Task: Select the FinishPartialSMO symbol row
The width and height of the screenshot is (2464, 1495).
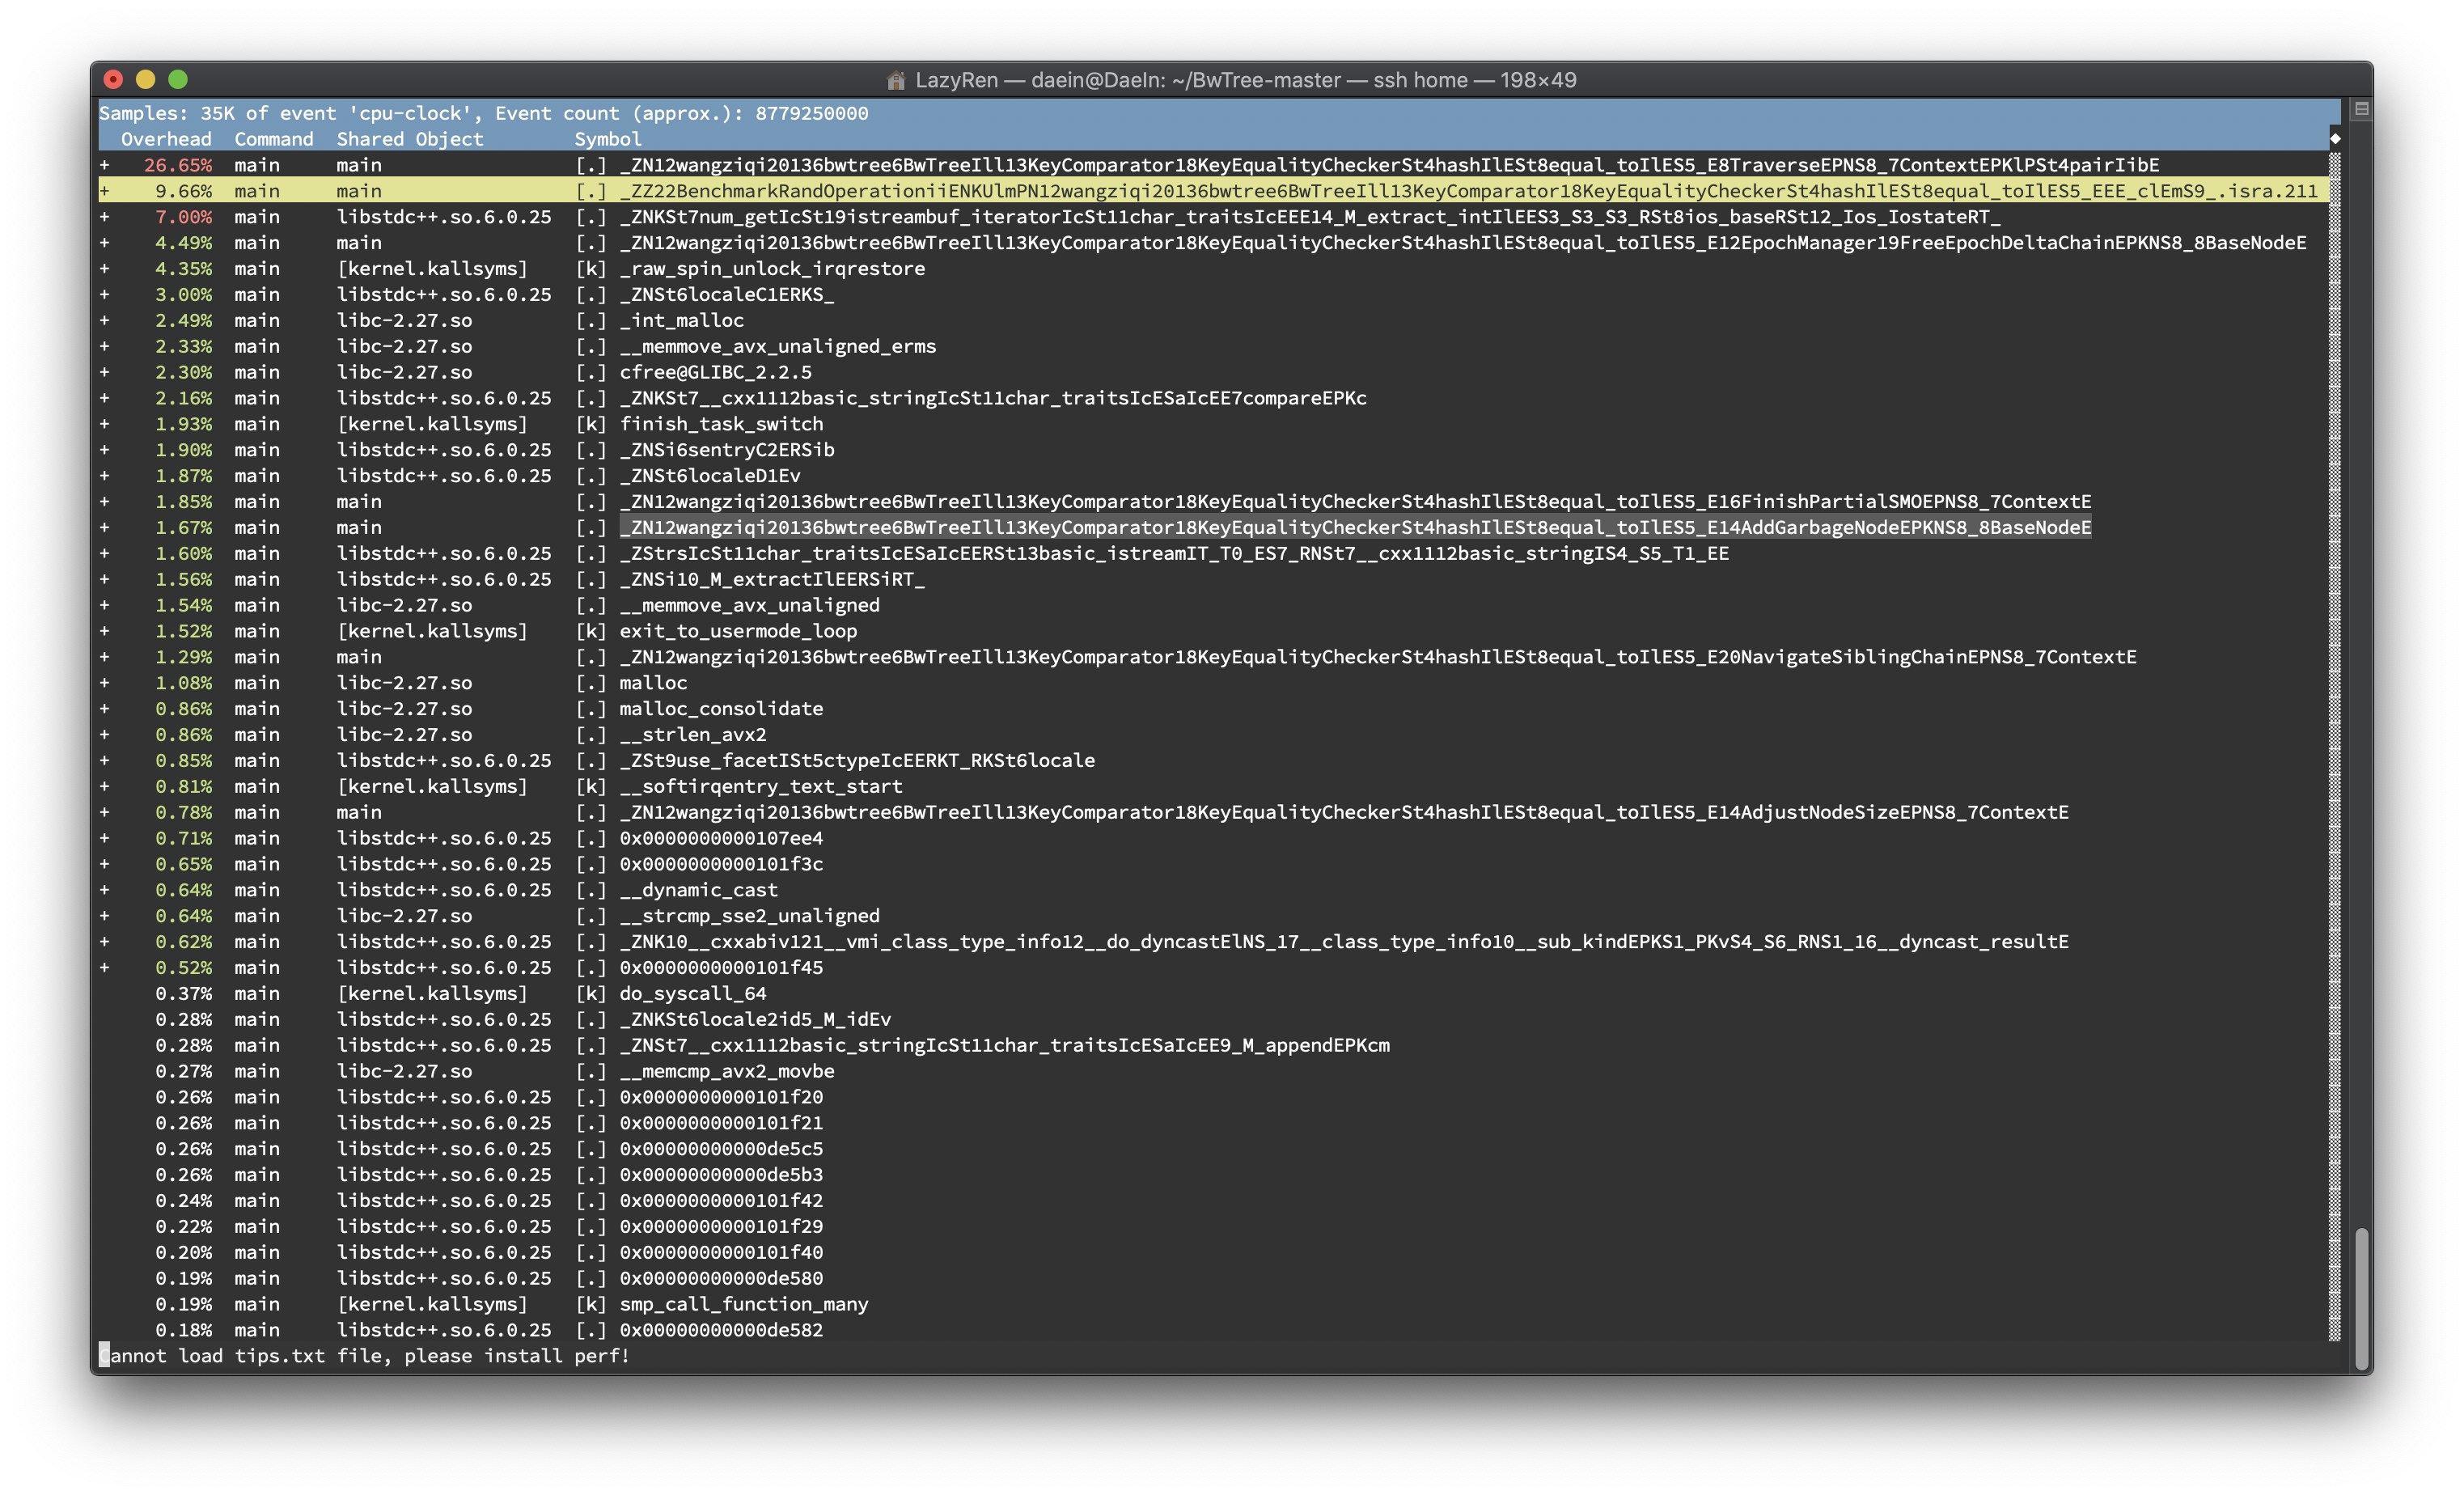Action: coord(1356,502)
